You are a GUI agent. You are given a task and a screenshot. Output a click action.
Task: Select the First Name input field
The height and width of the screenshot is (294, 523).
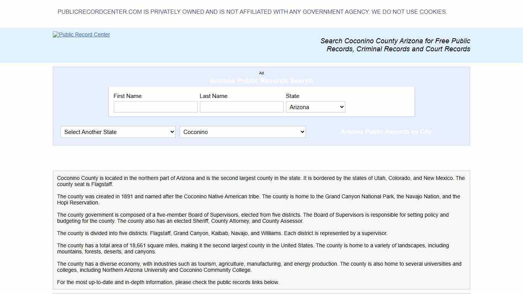(x=155, y=107)
